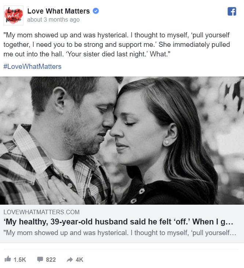Click the 'about 3 months ago' timestamp
Screen dimensions: 244x268
point(53,20)
